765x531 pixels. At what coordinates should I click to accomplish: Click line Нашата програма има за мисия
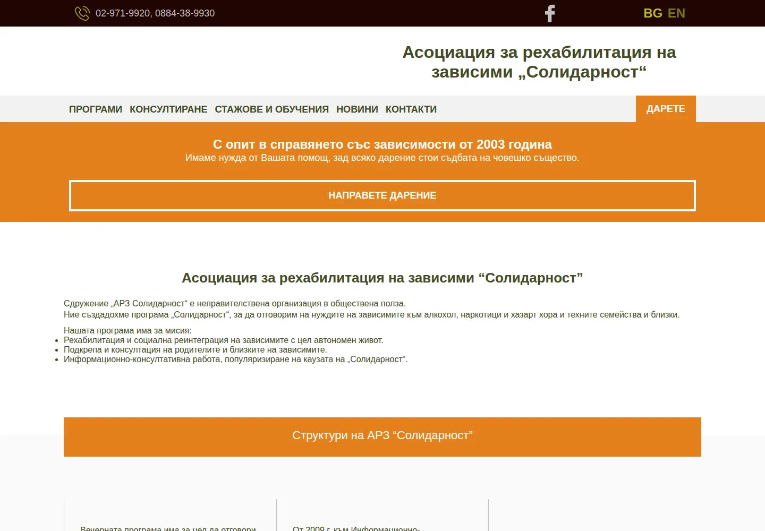pyautogui.click(x=127, y=331)
